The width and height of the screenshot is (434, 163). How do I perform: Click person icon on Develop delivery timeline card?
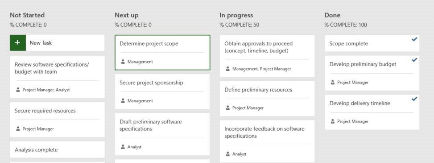[333, 122]
